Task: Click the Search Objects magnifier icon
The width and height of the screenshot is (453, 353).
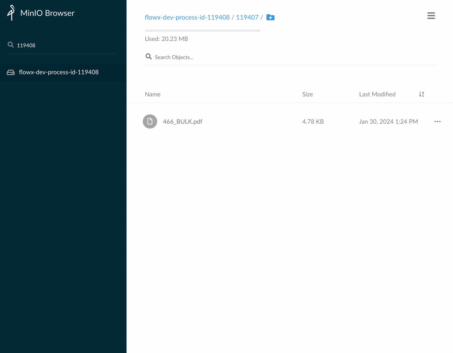Action: pyautogui.click(x=149, y=57)
